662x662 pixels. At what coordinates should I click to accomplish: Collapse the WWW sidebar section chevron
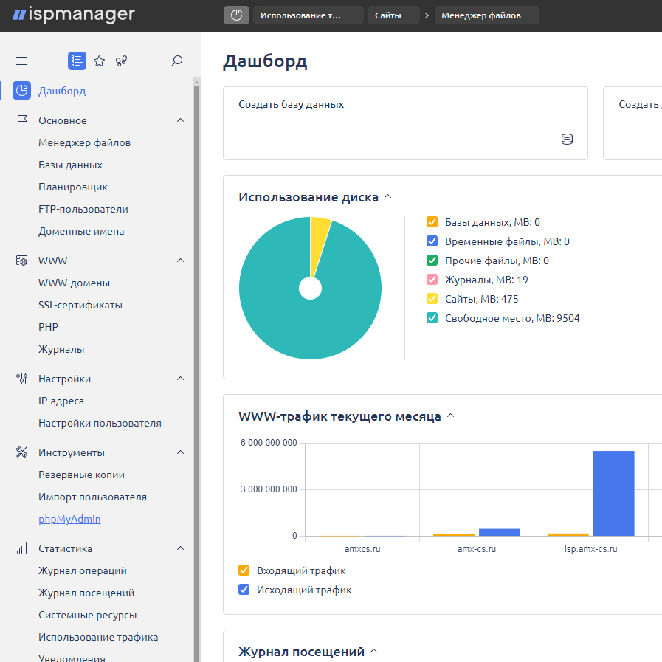click(180, 261)
